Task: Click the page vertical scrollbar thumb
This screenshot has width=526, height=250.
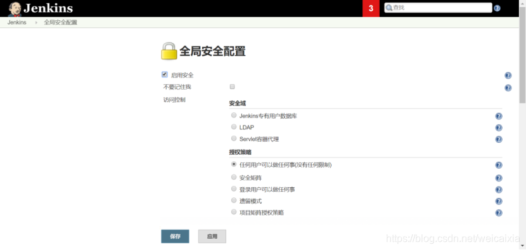Action: 522,55
